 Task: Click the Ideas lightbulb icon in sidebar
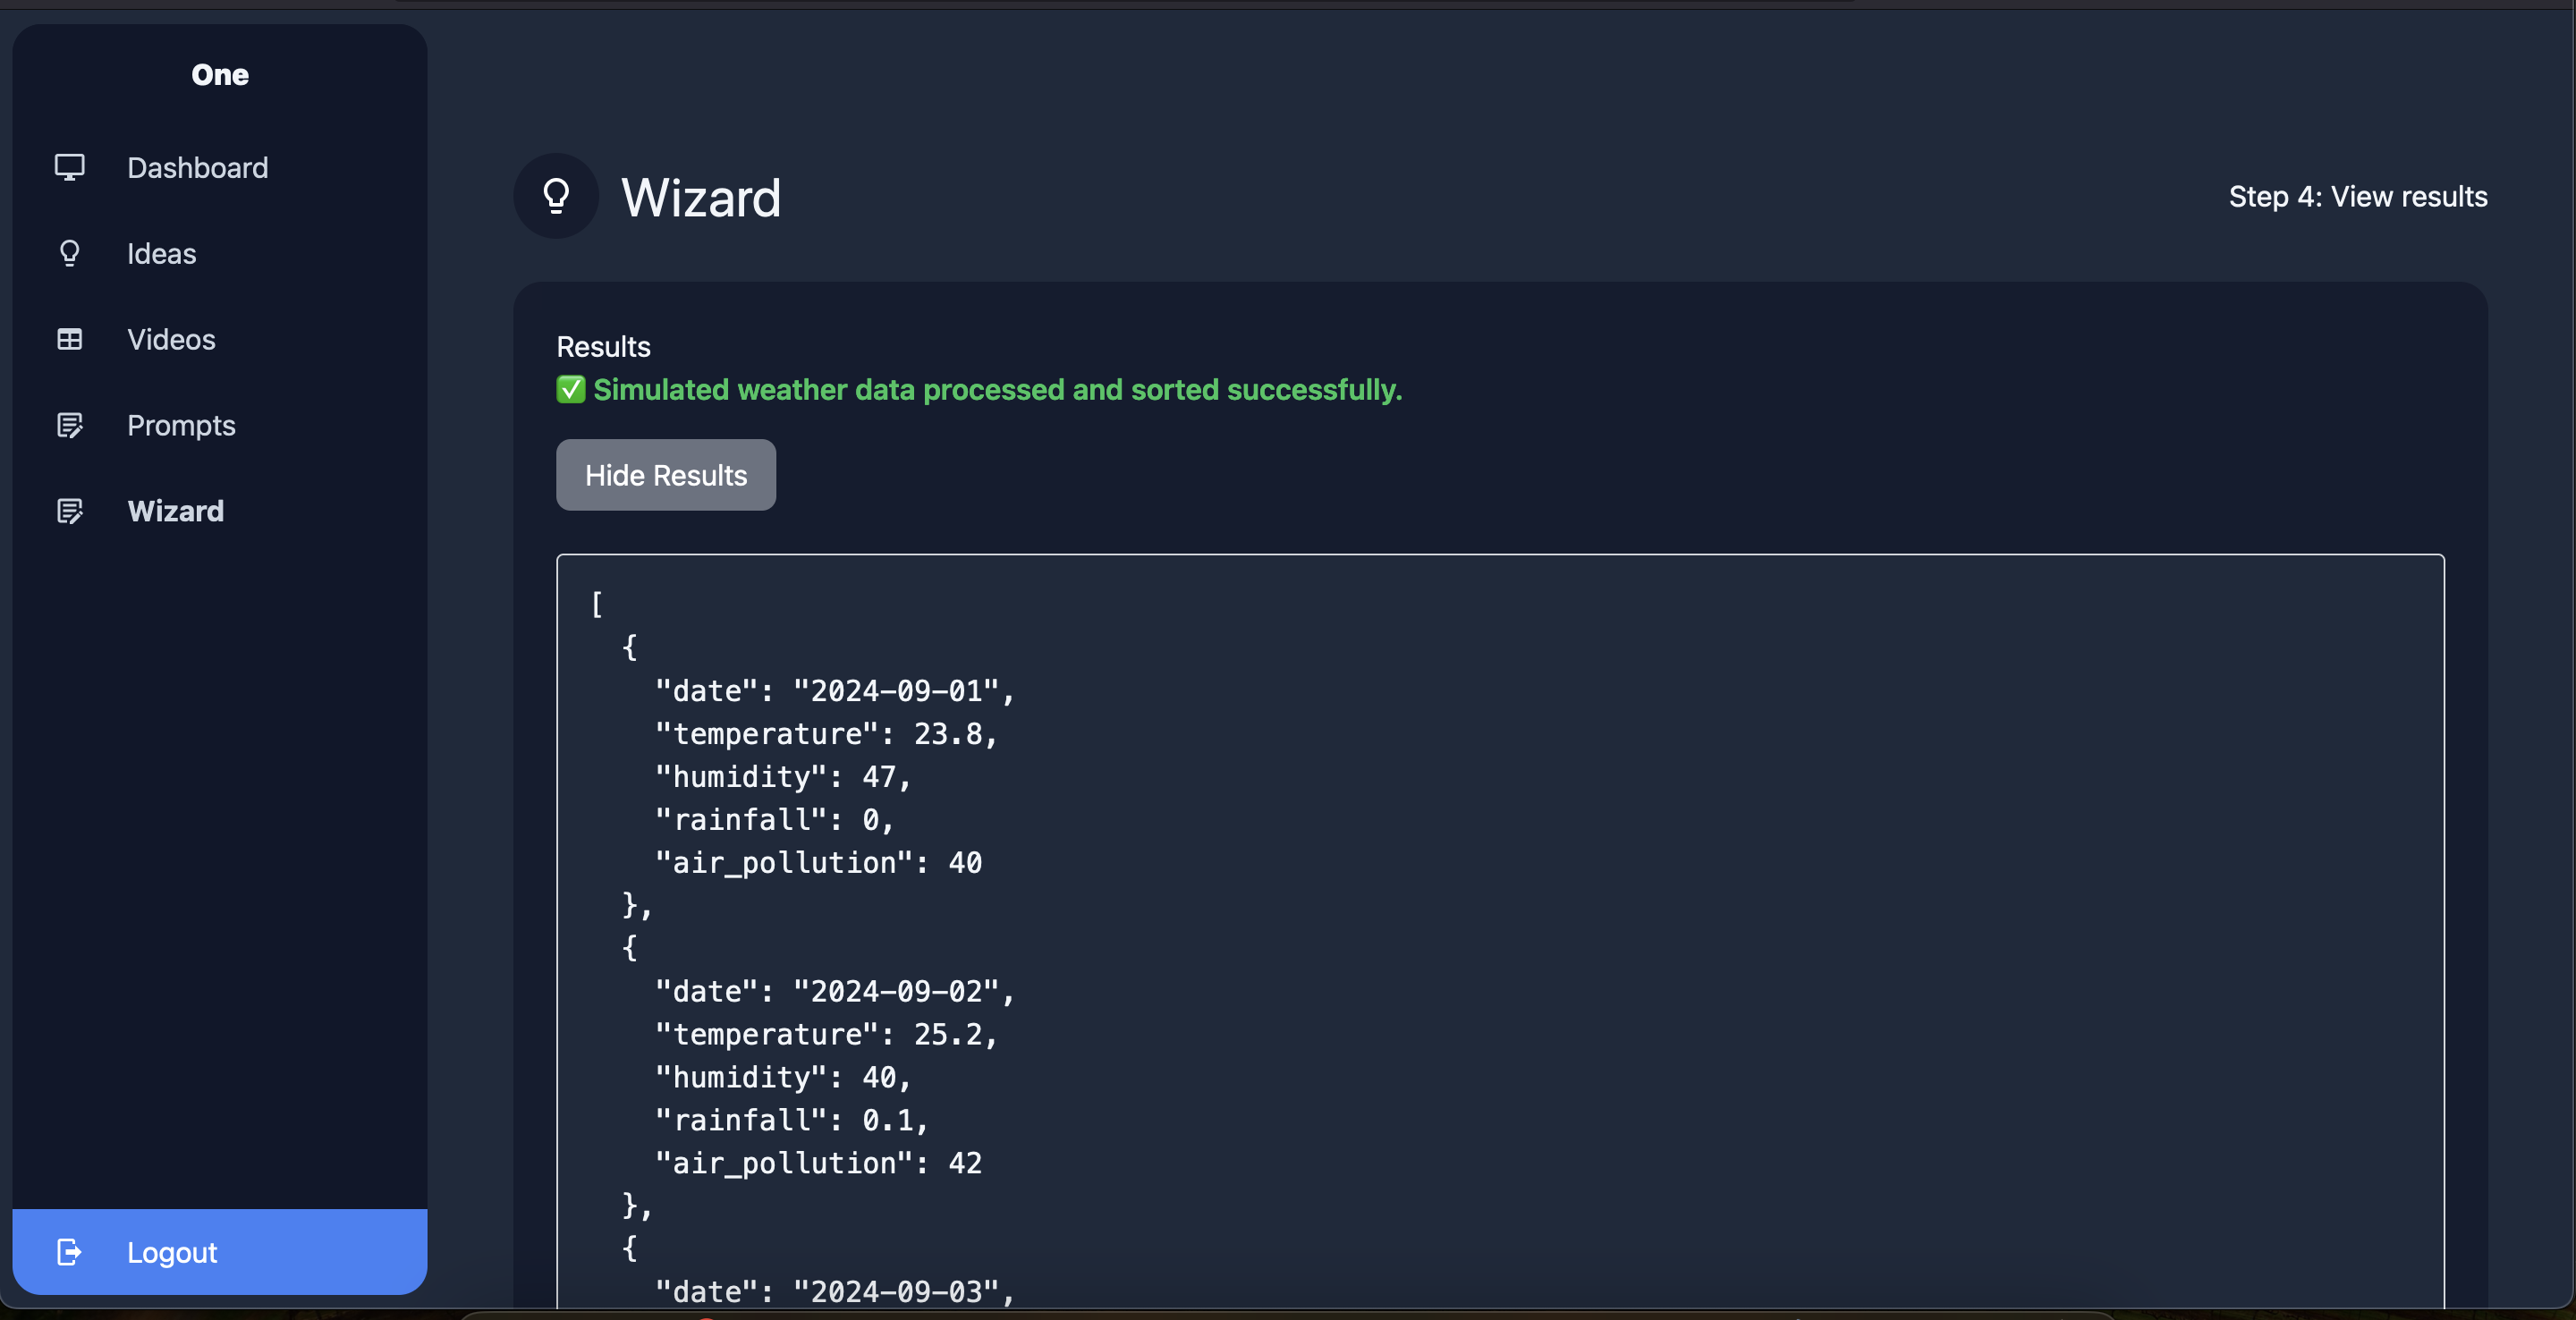[69, 253]
